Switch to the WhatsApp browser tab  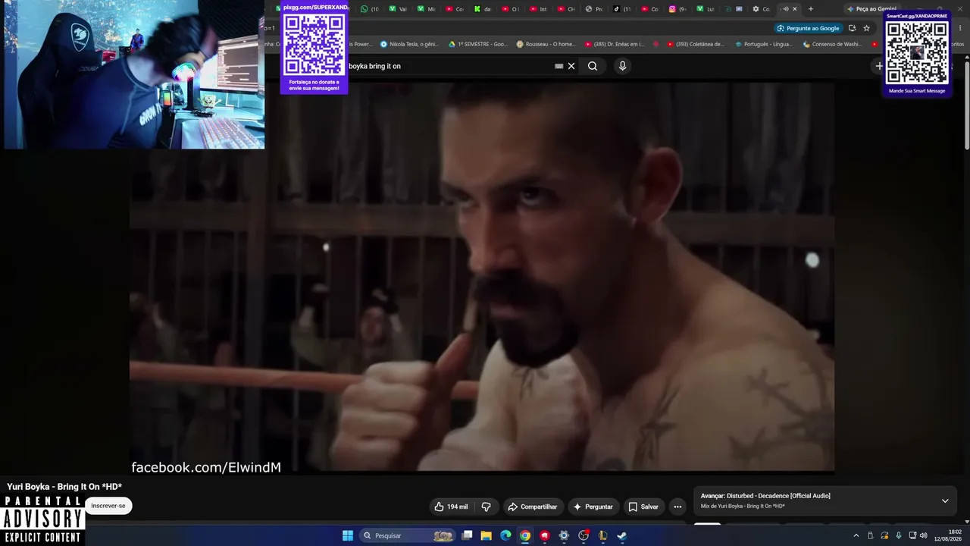coord(370,9)
